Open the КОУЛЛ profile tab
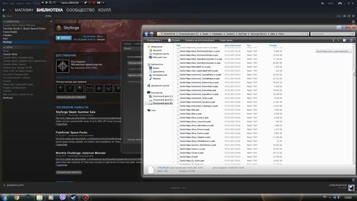The height and width of the screenshot is (201, 357). click(104, 10)
